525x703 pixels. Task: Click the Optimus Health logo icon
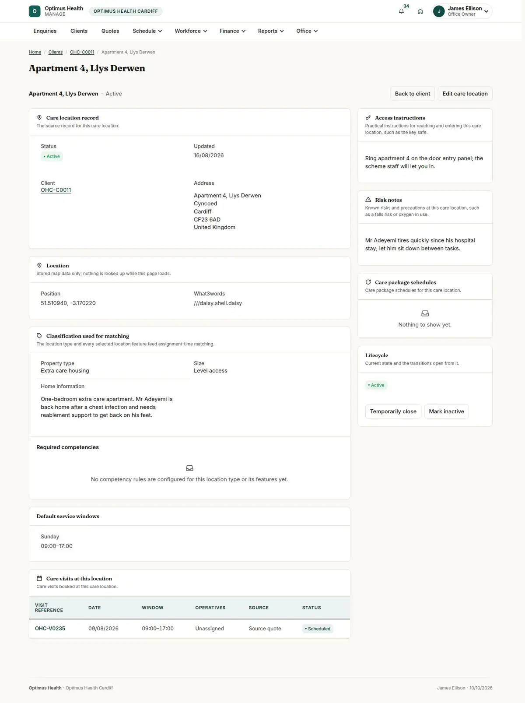35,11
